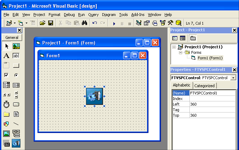Screen dimensions: 239x150
Task: Select the TextBox control tool
Action: [x=16, y=56]
